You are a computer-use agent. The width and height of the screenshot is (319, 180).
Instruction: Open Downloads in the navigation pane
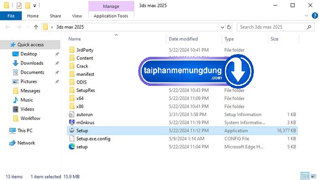point(32,63)
